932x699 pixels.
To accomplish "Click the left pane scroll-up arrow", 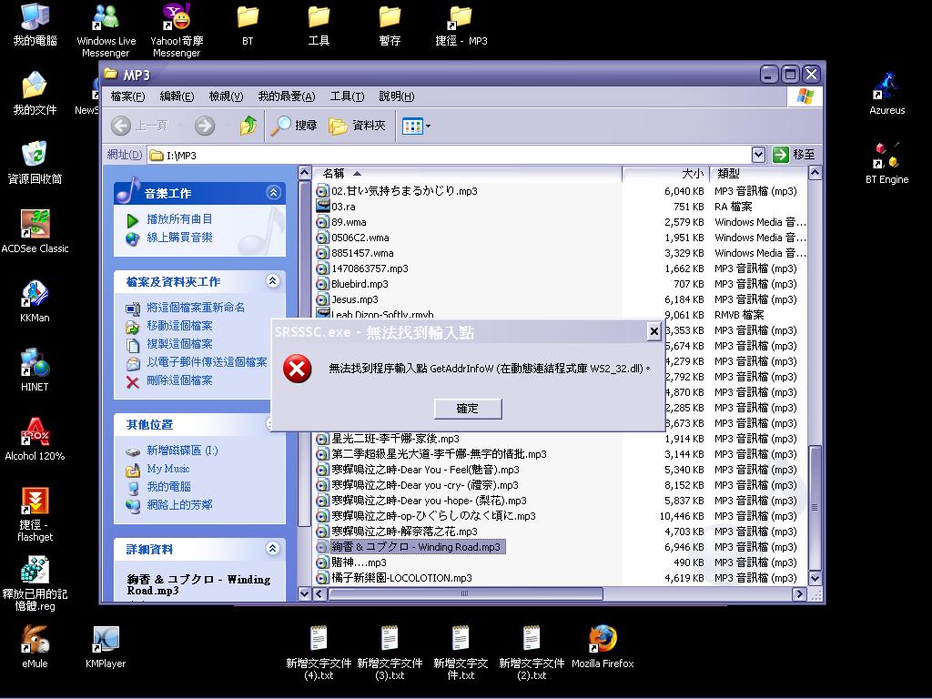I will click(x=304, y=173).
